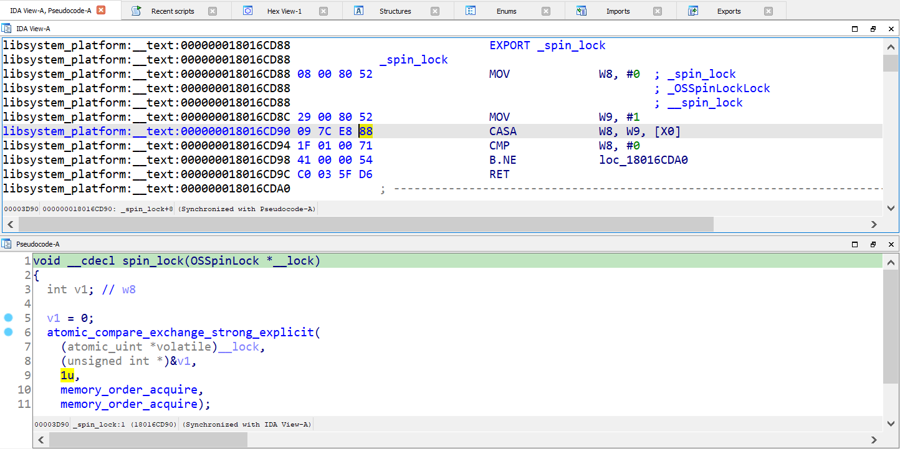Click the _OSSpinLockLock cross-reference comment

(718, 88)
